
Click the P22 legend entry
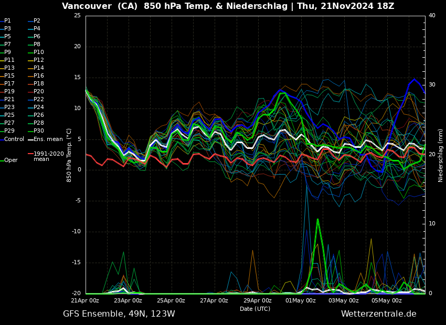(x=39, y=100)
